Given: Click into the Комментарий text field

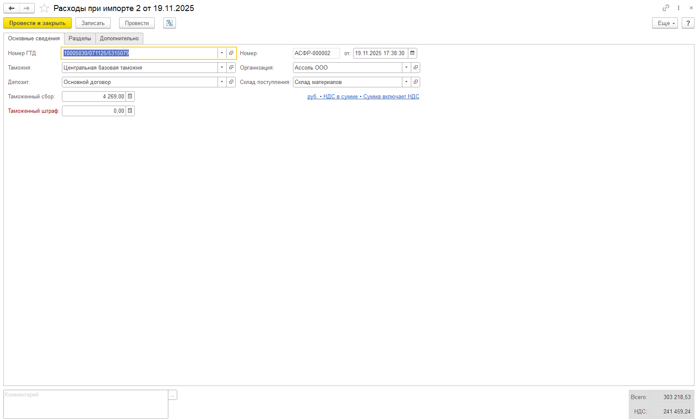Looking at the screenshot, I should (x=86, y=404).
